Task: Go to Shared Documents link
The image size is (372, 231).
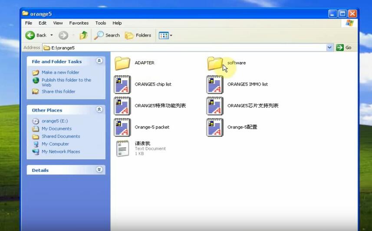Action: (x=61, y=136)
